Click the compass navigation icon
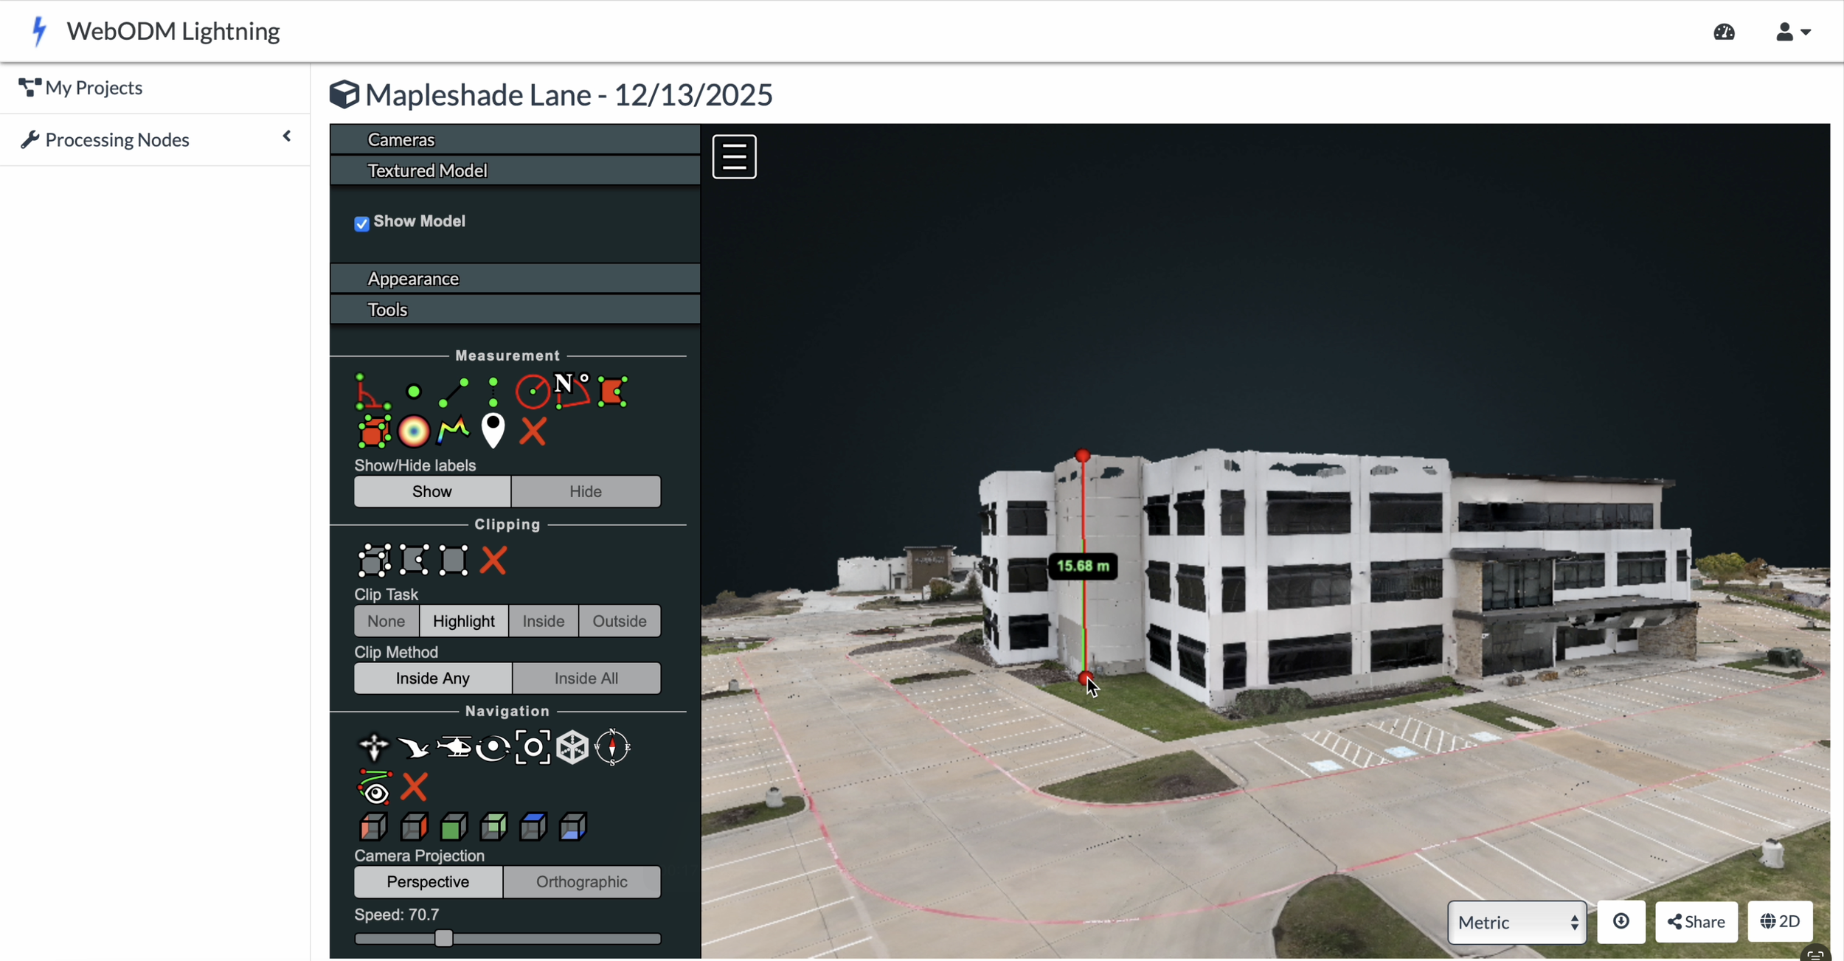This screenshot has height=961, width=1844. (x=612, y=748)
